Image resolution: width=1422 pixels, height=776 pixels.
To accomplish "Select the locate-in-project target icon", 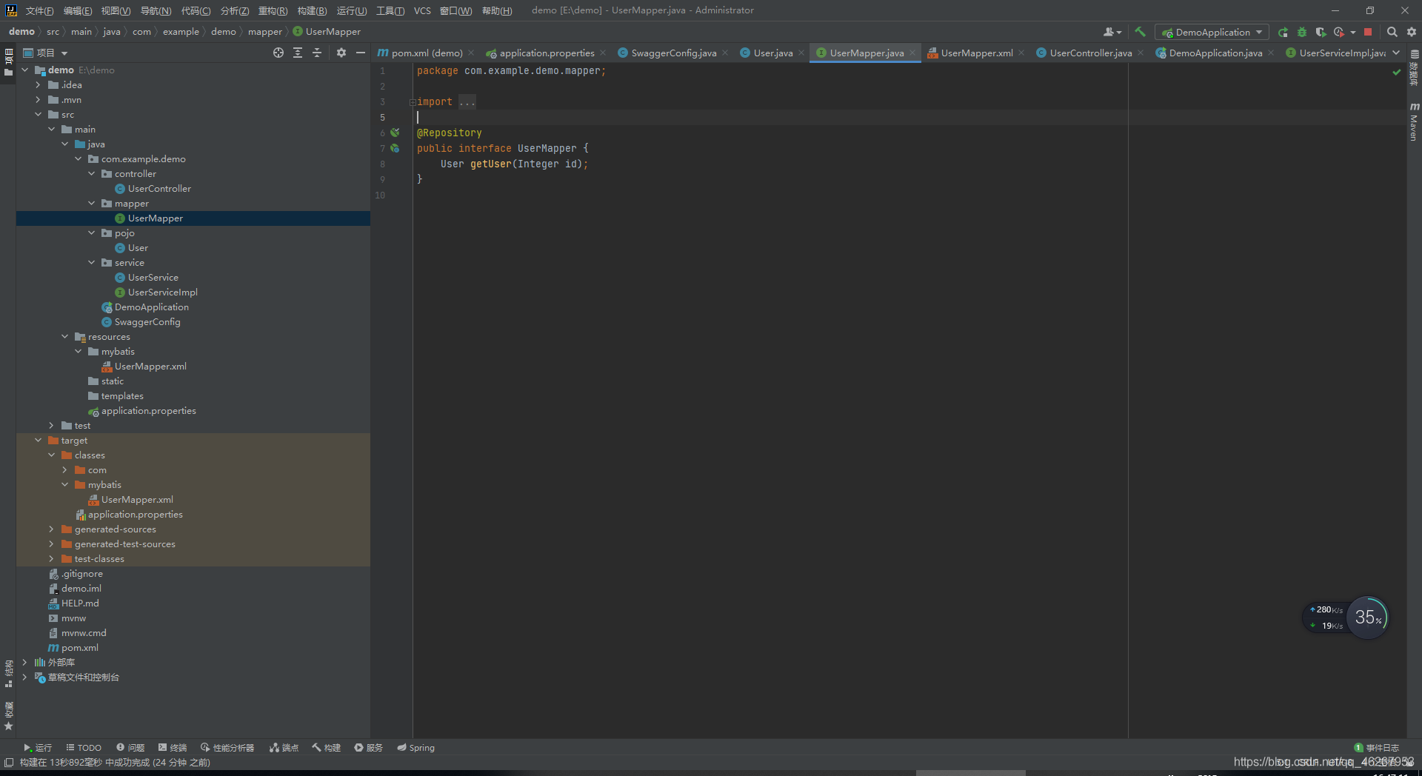I will [x=278, y=53].
